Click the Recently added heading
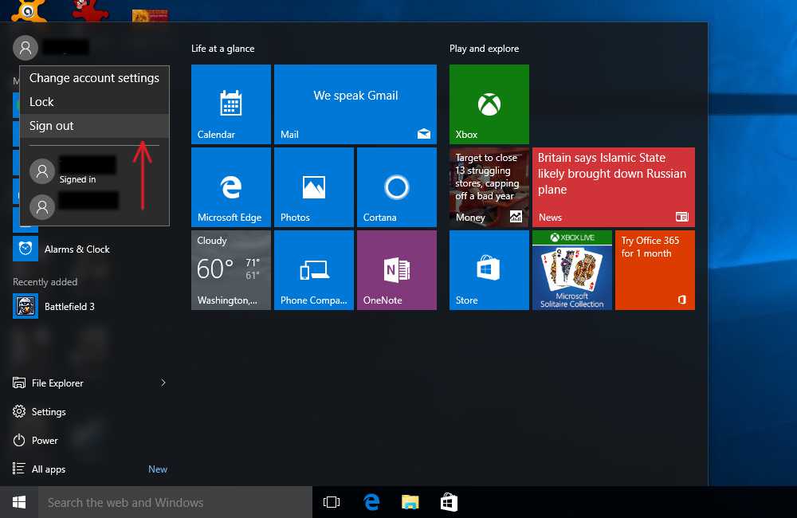Viewport: 797px width, 518px height. (45, 282)
